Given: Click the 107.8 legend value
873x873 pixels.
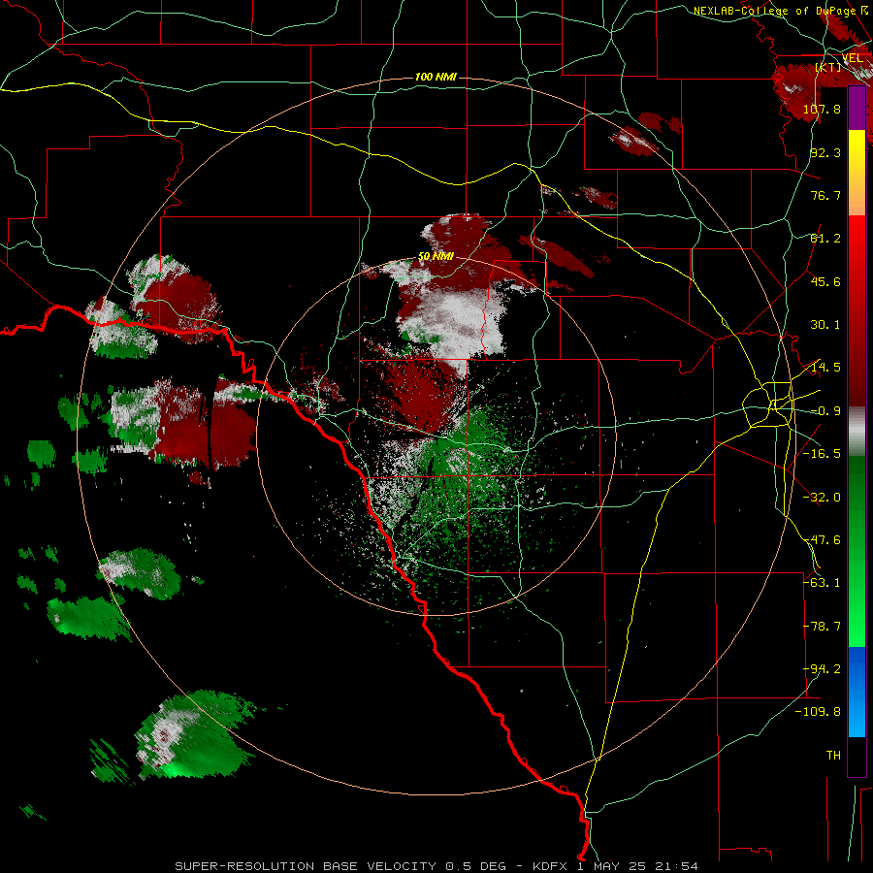Looking at the screenshot, I should tap(822, 109).
